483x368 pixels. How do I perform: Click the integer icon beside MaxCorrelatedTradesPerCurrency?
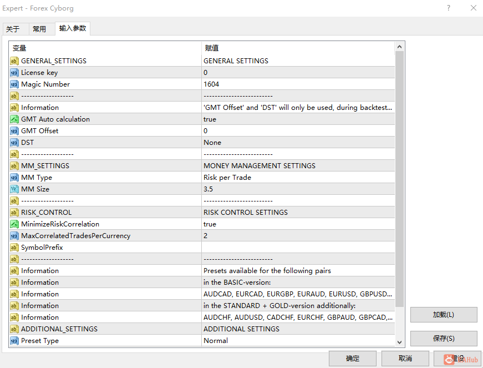coord(14,236)
